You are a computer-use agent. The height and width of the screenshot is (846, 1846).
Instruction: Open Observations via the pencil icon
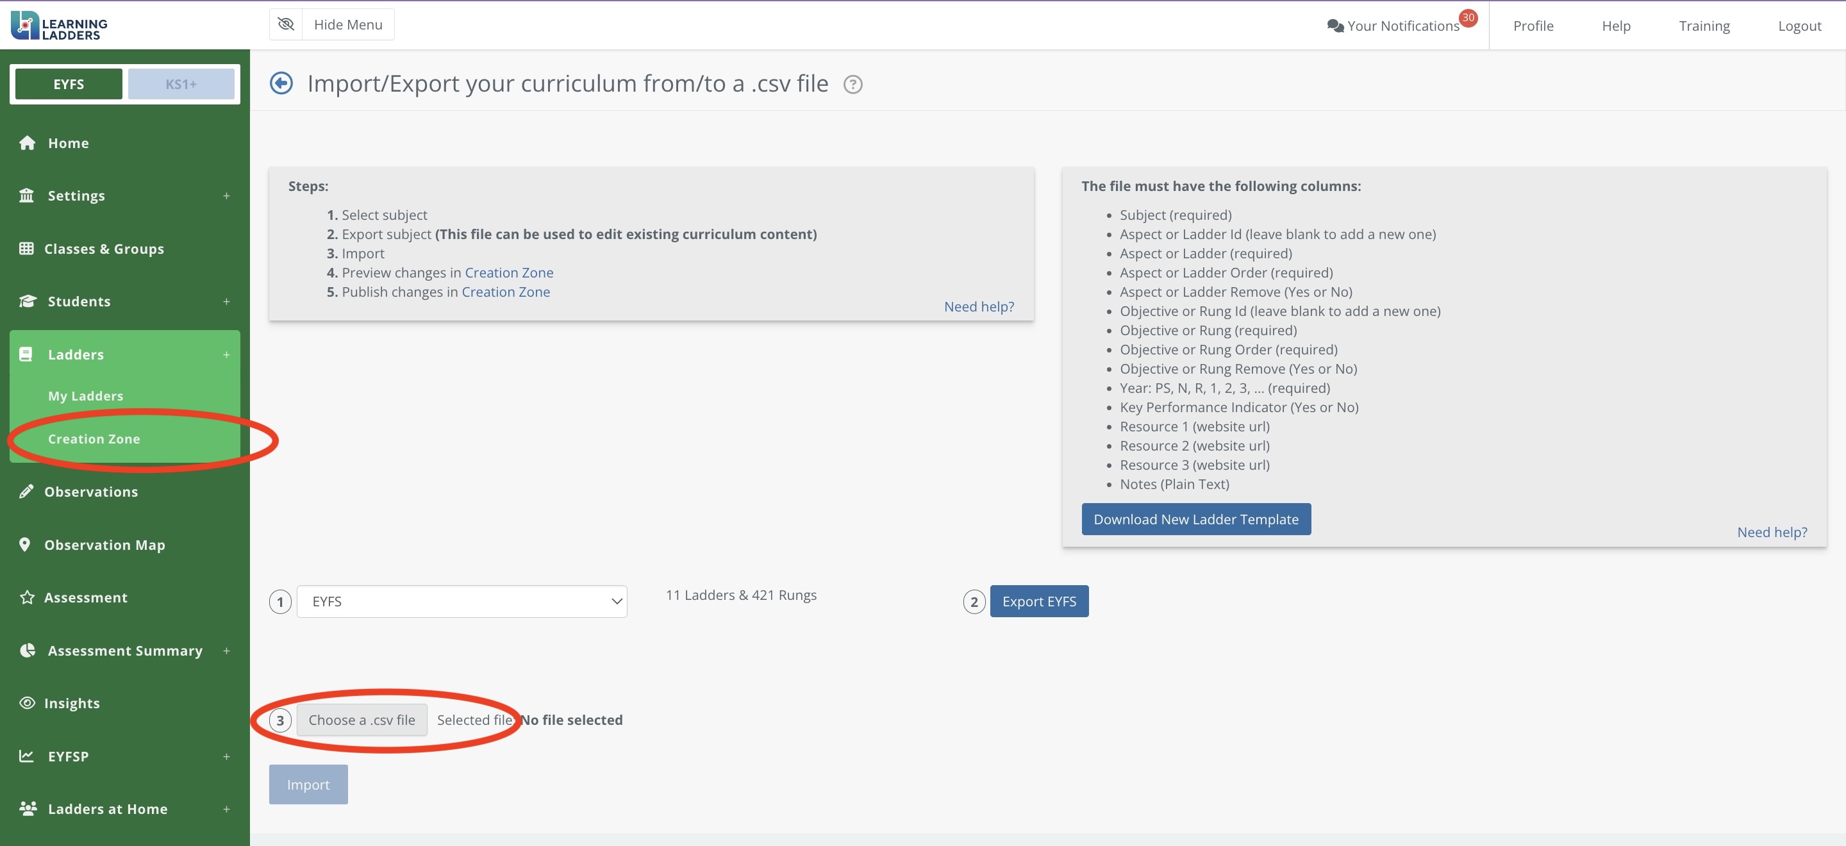(x=26, y=492)
